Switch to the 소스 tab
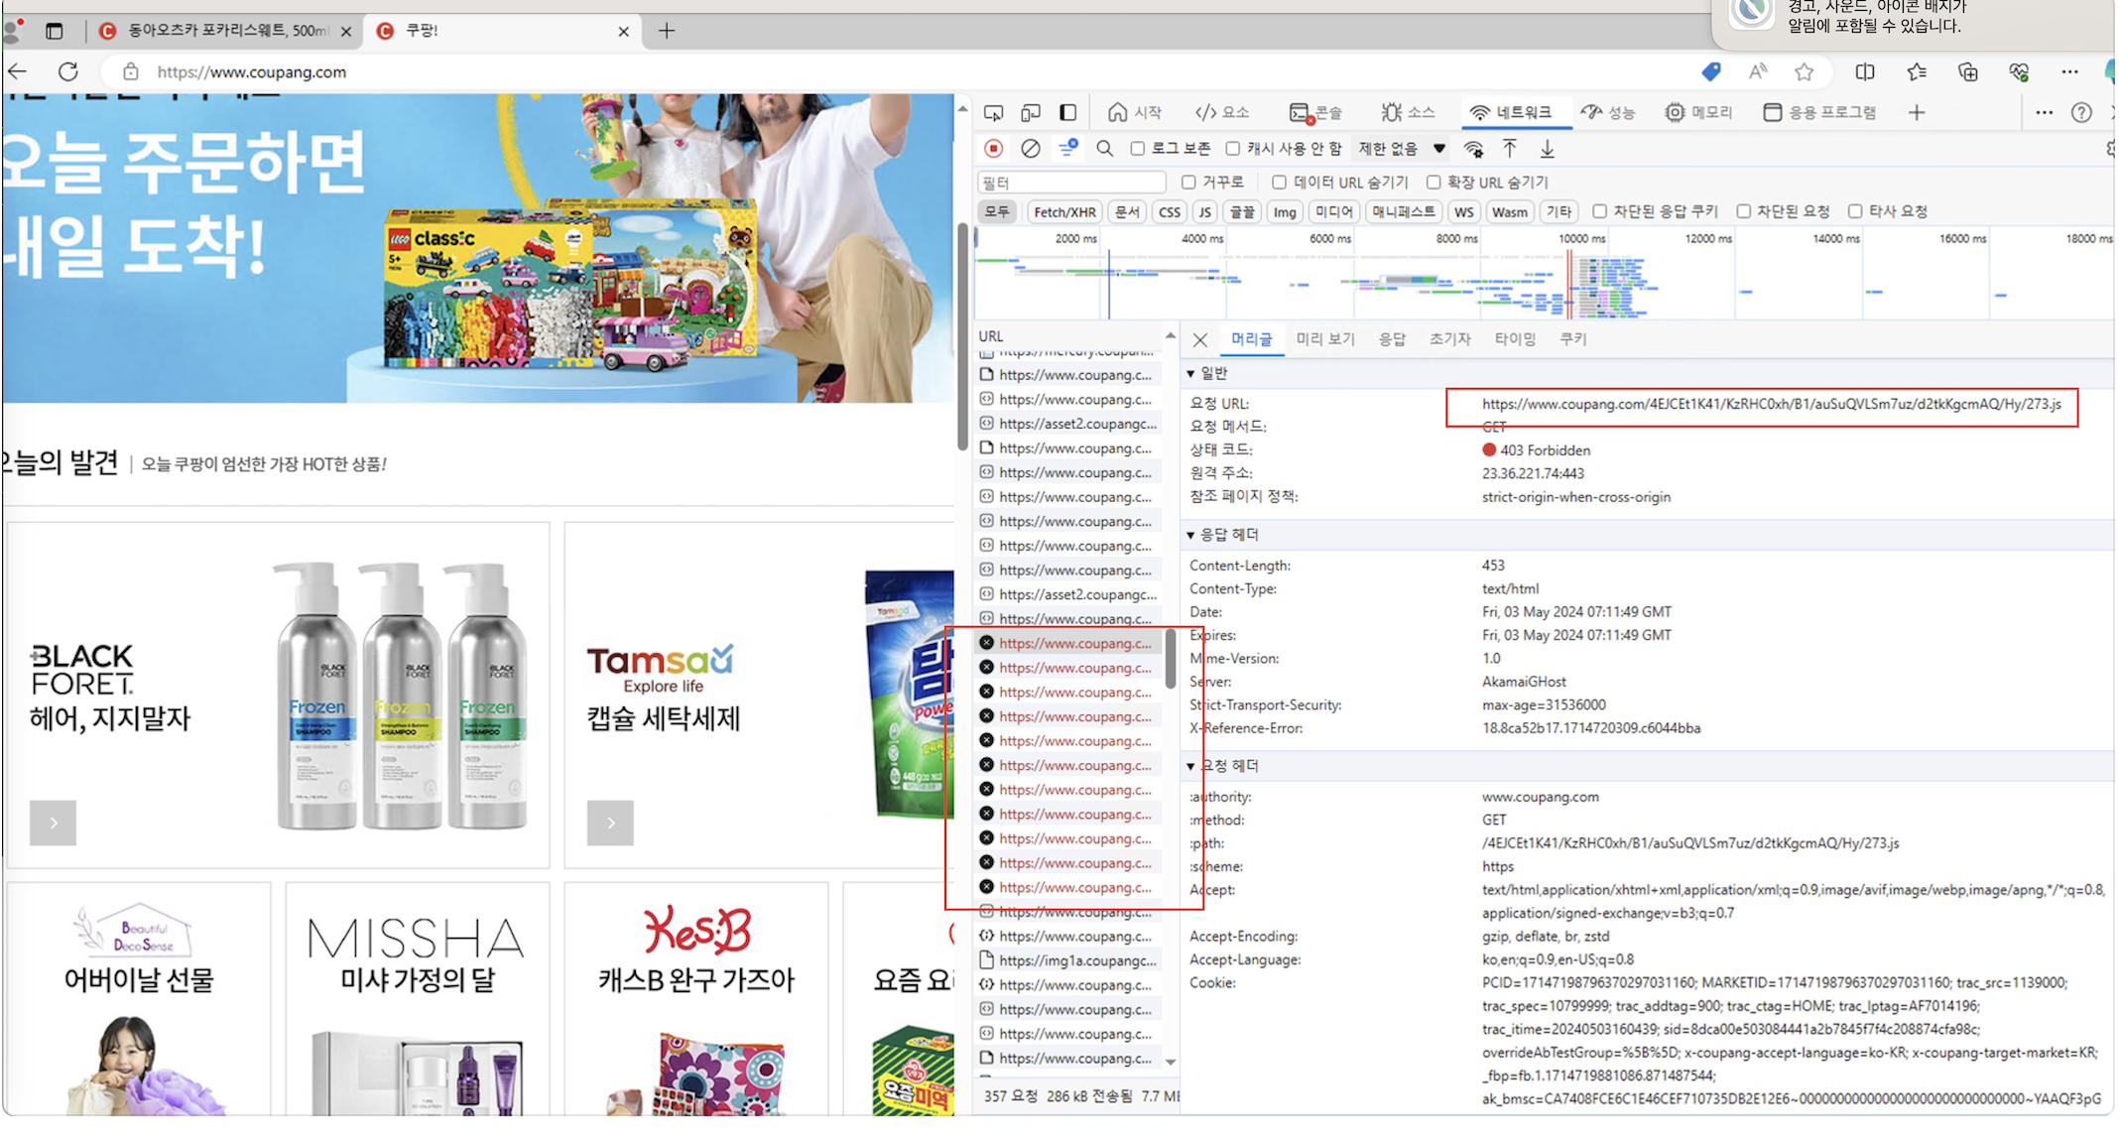 tap(1408, 113)
